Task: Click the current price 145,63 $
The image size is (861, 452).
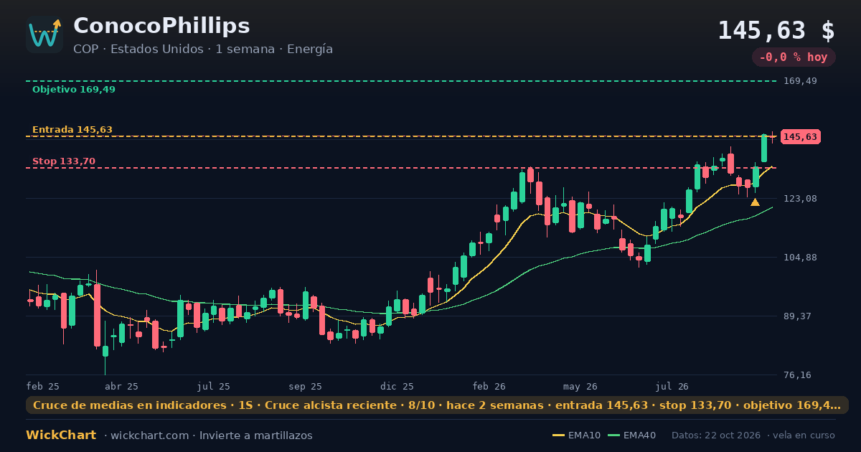Action: click(x=776, y=31)
